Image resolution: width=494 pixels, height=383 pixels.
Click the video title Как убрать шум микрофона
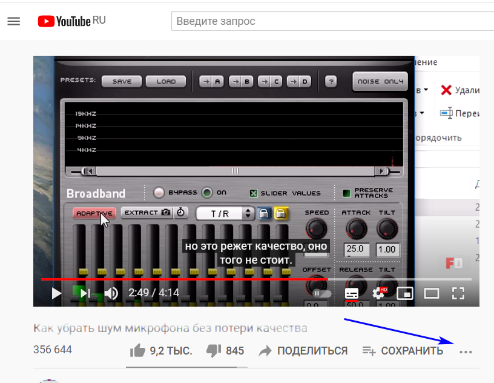(x=170, y=328)
